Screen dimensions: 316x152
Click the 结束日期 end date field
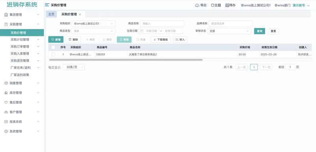point(170,31)
